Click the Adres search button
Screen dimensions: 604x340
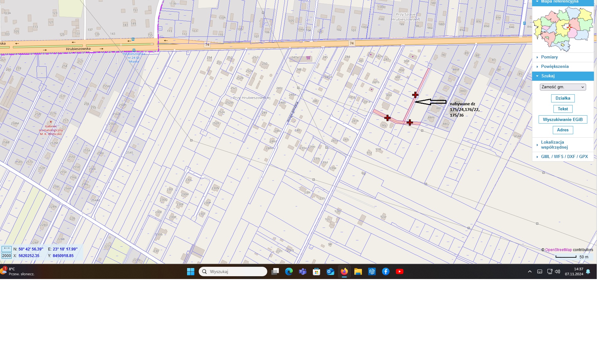tap(563, 130)
